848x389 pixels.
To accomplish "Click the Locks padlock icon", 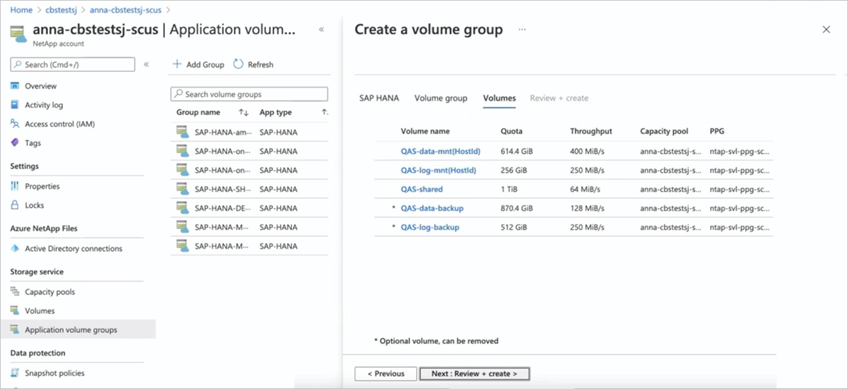I will pos(15,205).
